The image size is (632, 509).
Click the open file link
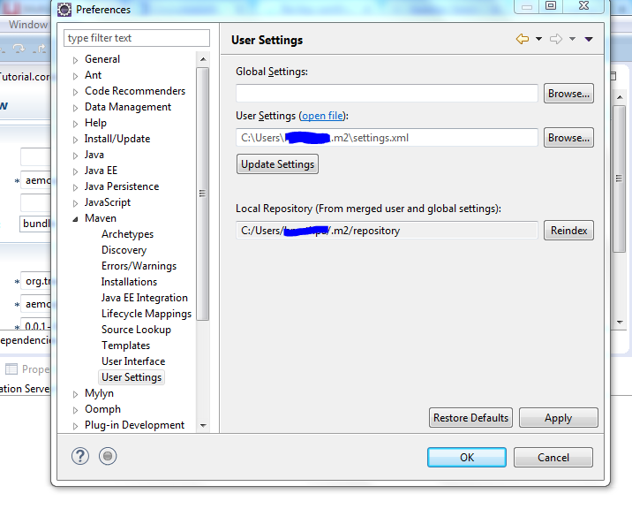[x=322, y=116]
